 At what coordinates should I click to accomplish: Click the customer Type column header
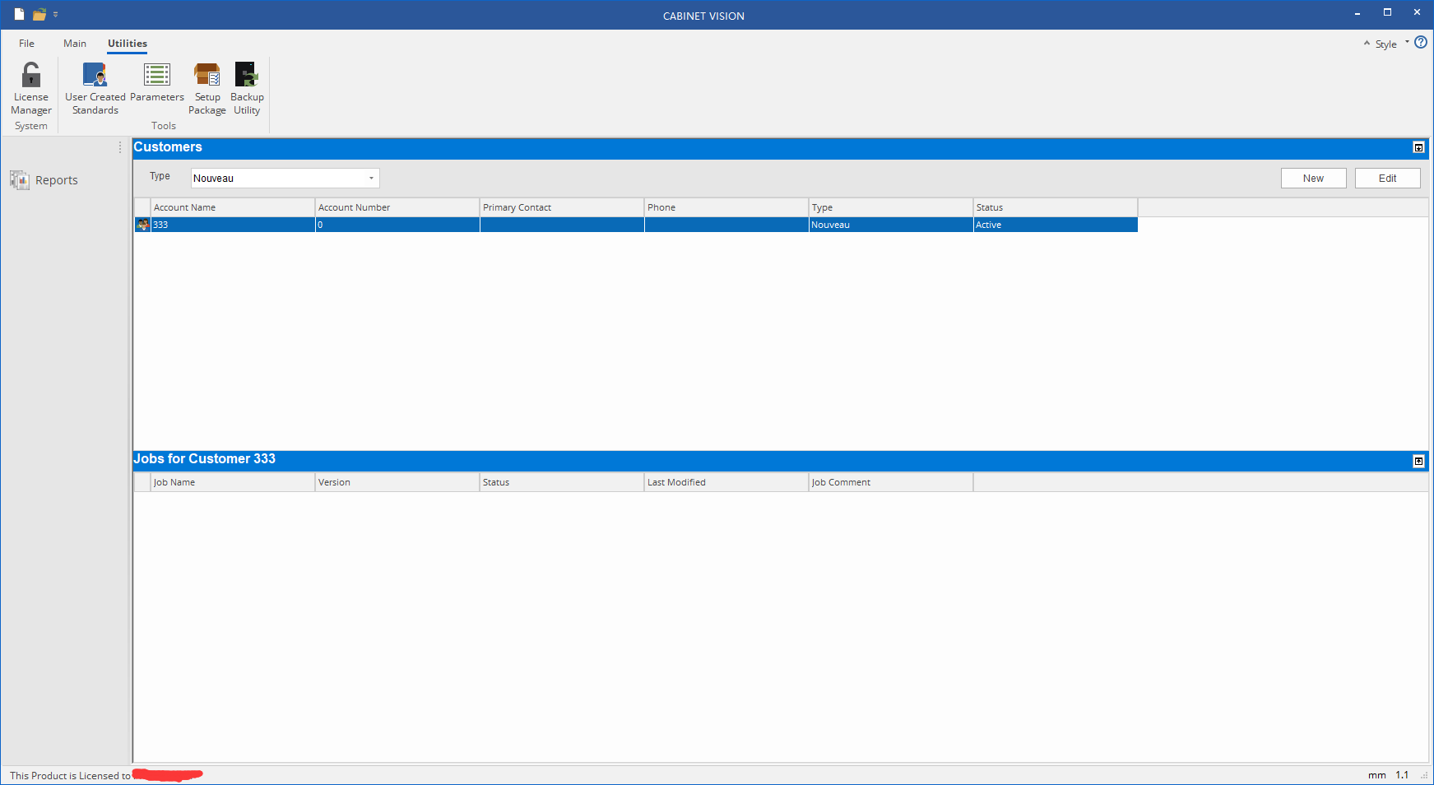click(891, 207)
